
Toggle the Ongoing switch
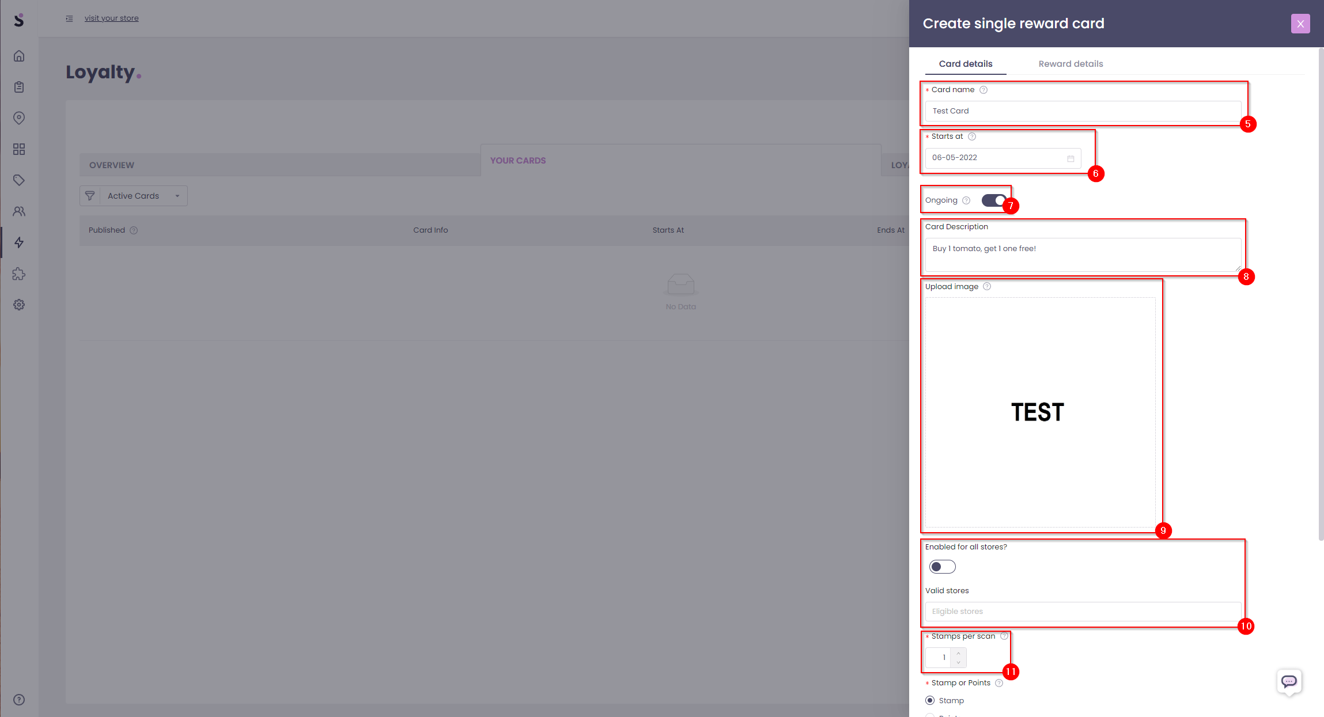(x=994, y=200)
